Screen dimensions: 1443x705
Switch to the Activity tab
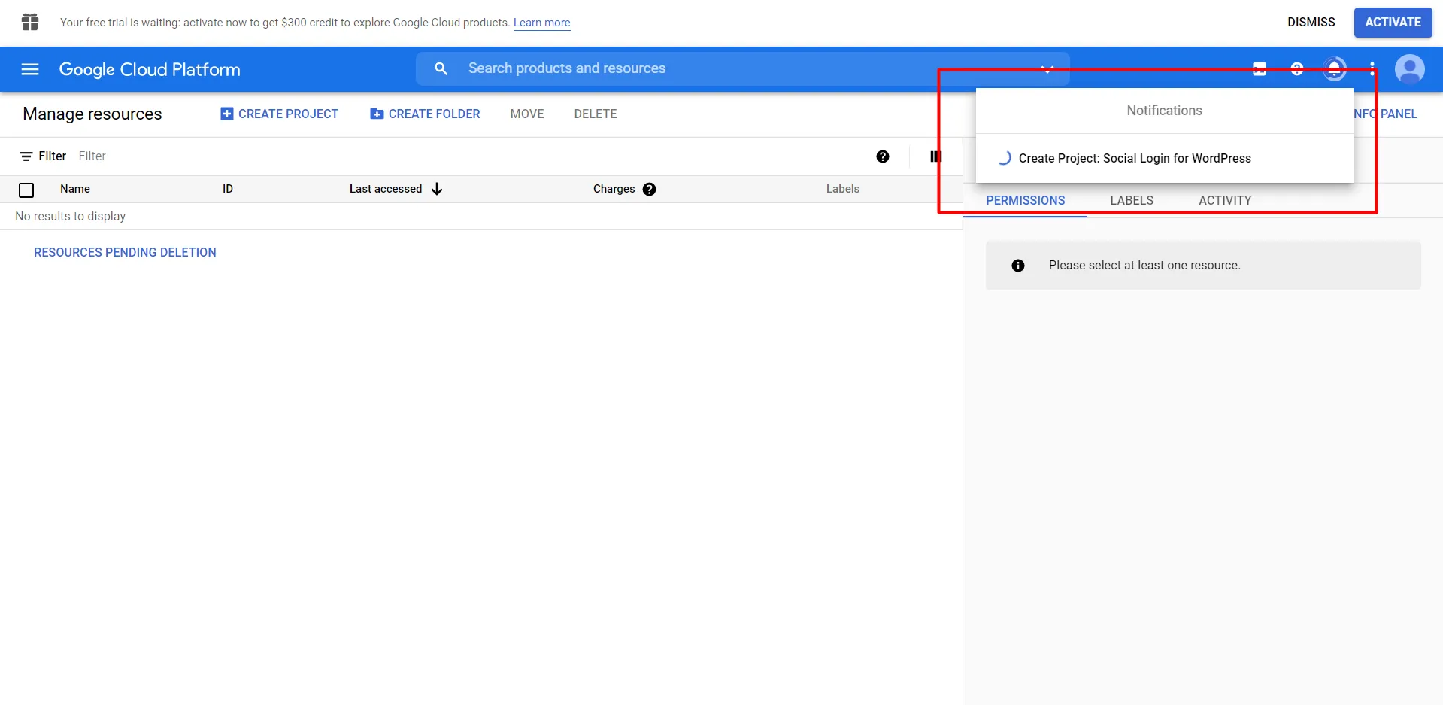(1225, 200)
